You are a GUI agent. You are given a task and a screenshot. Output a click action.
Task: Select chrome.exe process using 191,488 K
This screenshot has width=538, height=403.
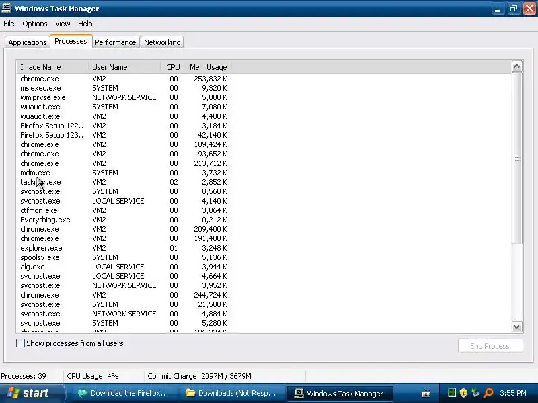[x=124, y=238]
